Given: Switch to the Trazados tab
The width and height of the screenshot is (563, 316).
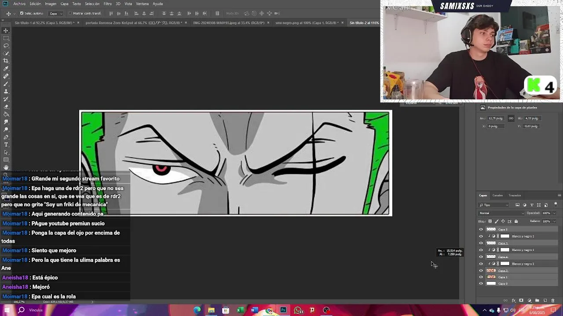Looking at the screenshot, I should [515, 195].
